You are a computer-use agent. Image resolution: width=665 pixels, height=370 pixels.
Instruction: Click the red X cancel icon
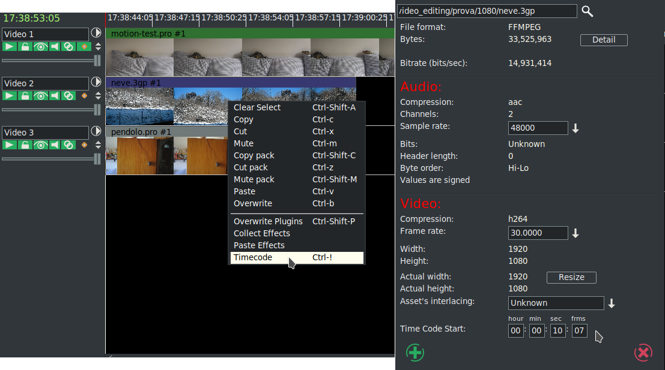pyautogui.click(x=643, y=353)
